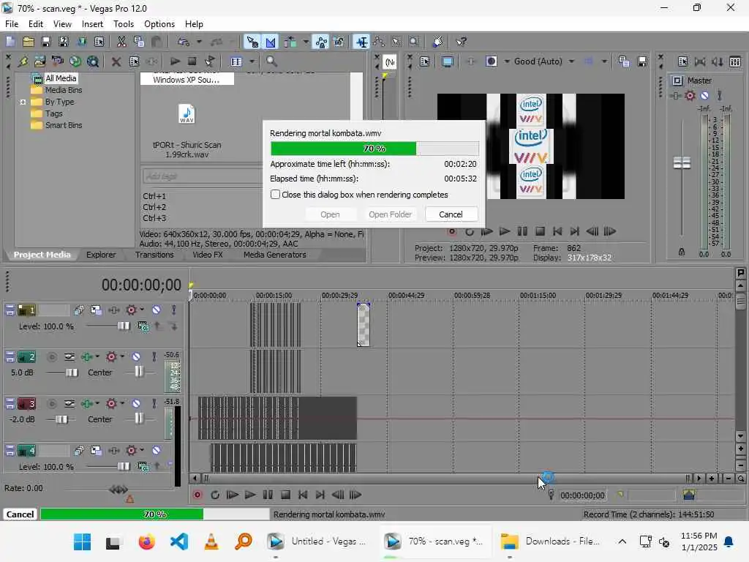This screenshot has height=562, width=749.
Task: Click the New Project icon in main toolbar
Action: coord(10,42)
